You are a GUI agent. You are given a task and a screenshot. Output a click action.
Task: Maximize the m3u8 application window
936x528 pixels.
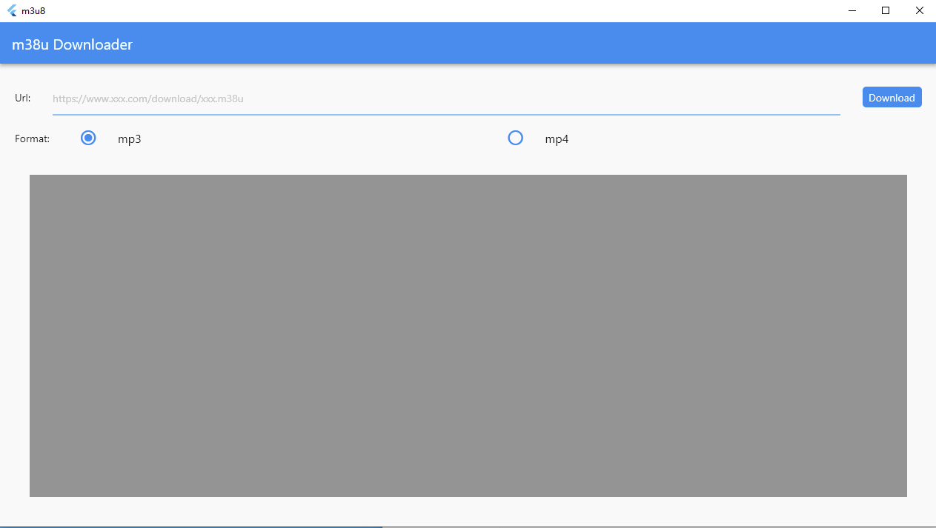886,10
